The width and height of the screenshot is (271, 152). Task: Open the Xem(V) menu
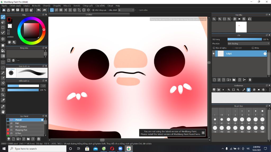76,6
